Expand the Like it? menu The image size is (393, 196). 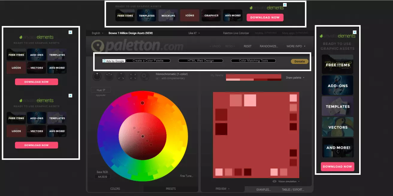(194, 33)
